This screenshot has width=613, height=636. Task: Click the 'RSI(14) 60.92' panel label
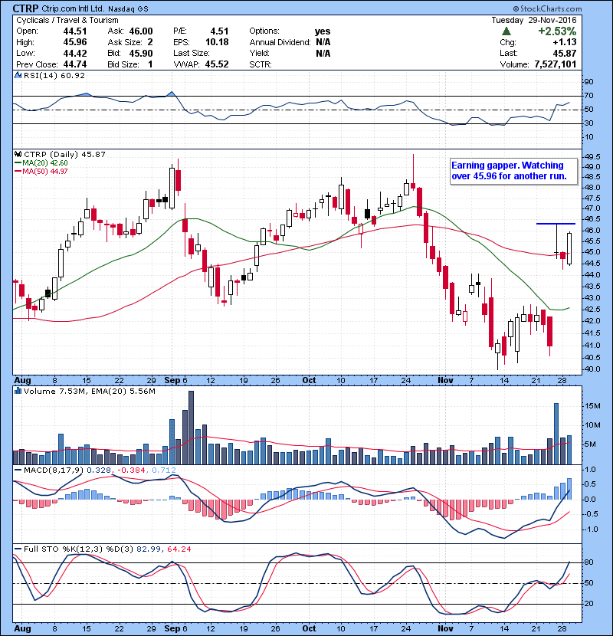point(54,75)
